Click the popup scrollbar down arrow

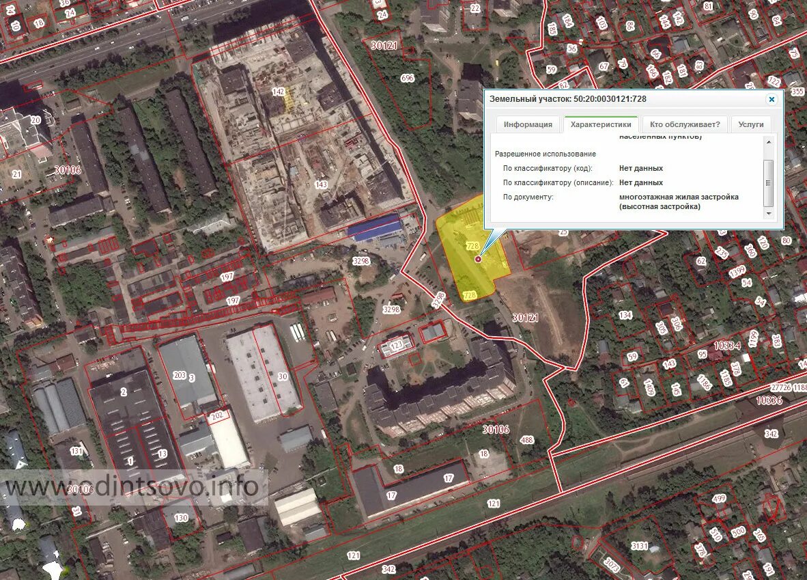coord(769,213)
